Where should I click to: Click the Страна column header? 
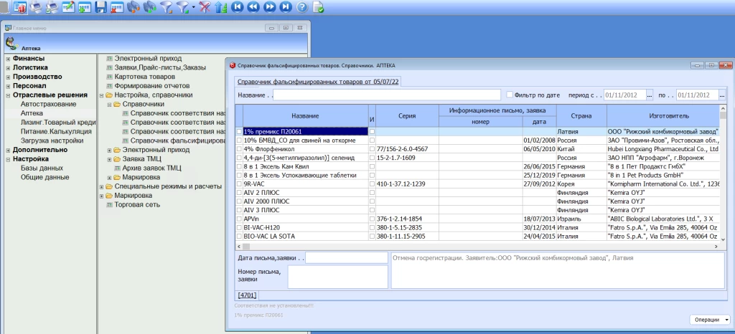[x=581, y=116]
